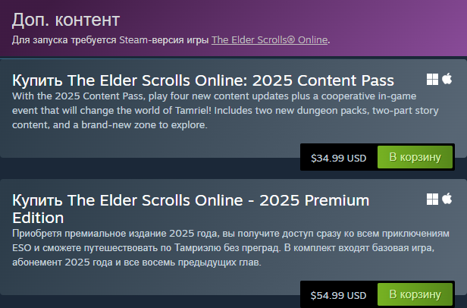This screenshot has height=308, width=467.
Task: Click Windows icon for 2025 Content Pass
Action: tap(432, 80)
